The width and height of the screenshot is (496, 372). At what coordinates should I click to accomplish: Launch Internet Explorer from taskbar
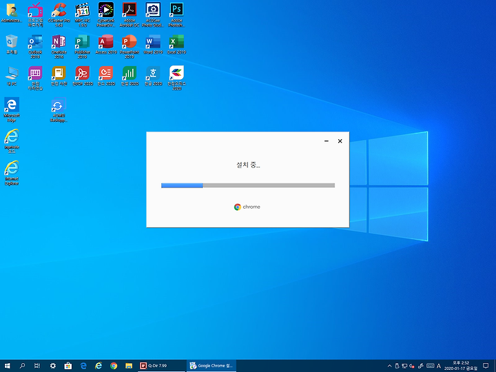coord(99,366)
